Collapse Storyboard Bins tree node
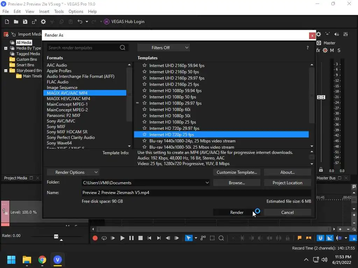The height and width of the screenshot is (268, 358). click(6, 70)
